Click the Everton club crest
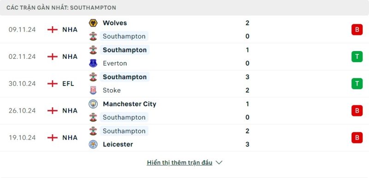Screen dimensions: 369x178 [93, 63]
